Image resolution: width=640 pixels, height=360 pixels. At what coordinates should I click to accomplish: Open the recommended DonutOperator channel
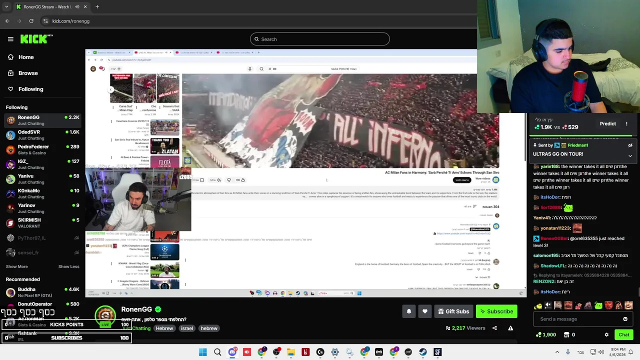(42, 304)
